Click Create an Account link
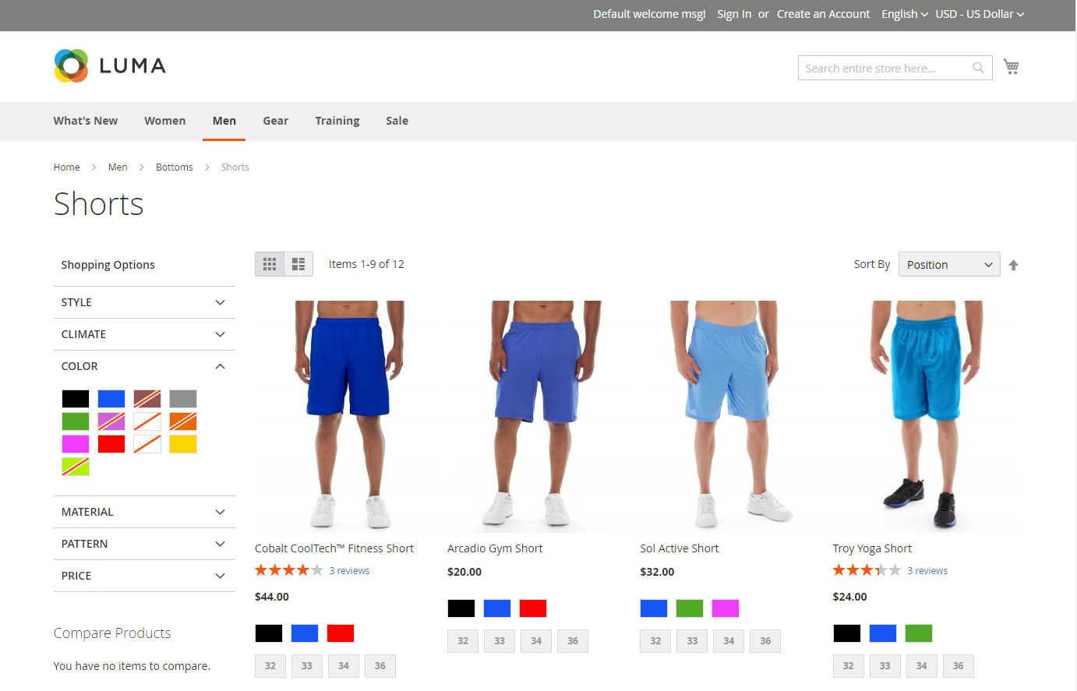The width and height of the screenshot is (1077, 691). point(823,14)
